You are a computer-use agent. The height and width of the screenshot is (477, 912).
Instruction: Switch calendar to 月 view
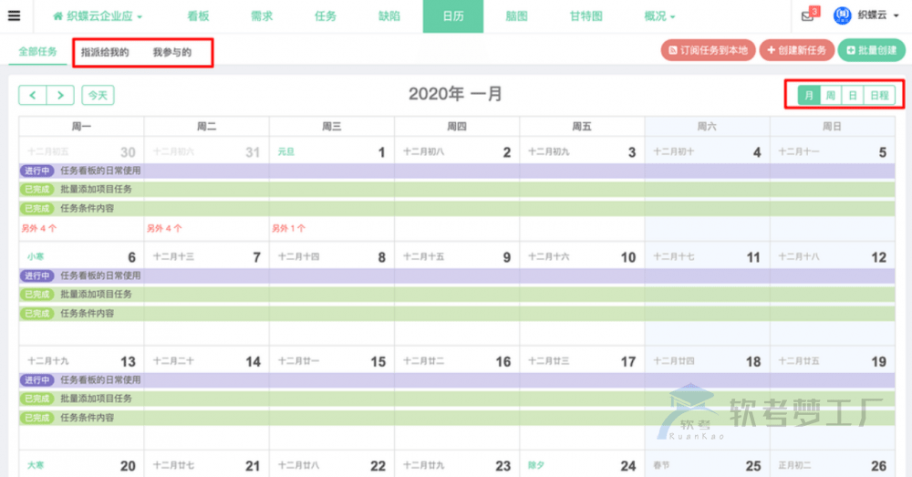click(809, 96)
